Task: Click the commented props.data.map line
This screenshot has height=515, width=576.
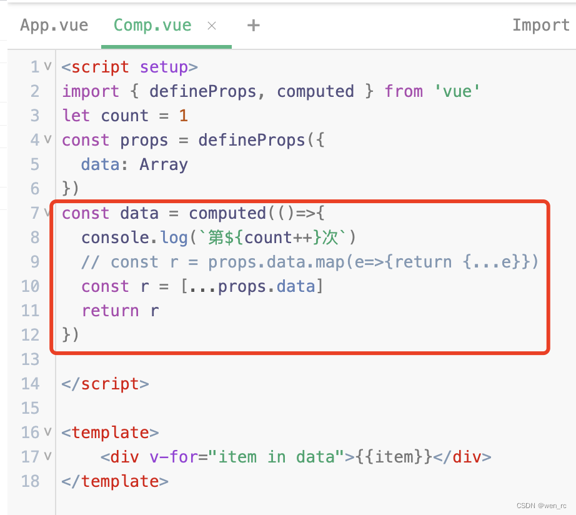Action: click(x=310, y=262)
